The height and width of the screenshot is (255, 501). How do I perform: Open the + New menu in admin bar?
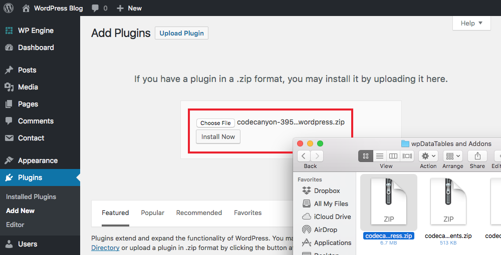click(x=129, y=8)
